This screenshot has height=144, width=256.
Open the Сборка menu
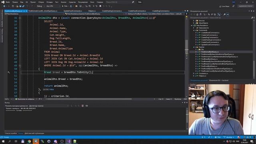pyautogui.click(x=41, y=2)
